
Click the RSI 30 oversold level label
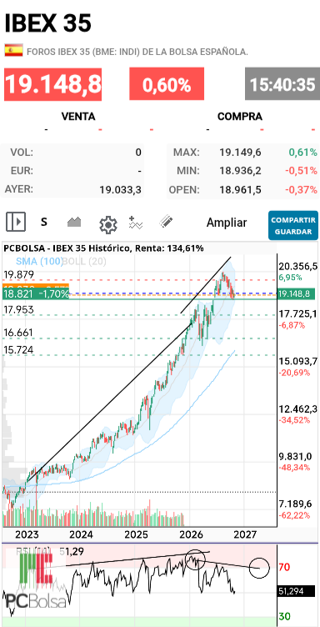tap(285, 616)
